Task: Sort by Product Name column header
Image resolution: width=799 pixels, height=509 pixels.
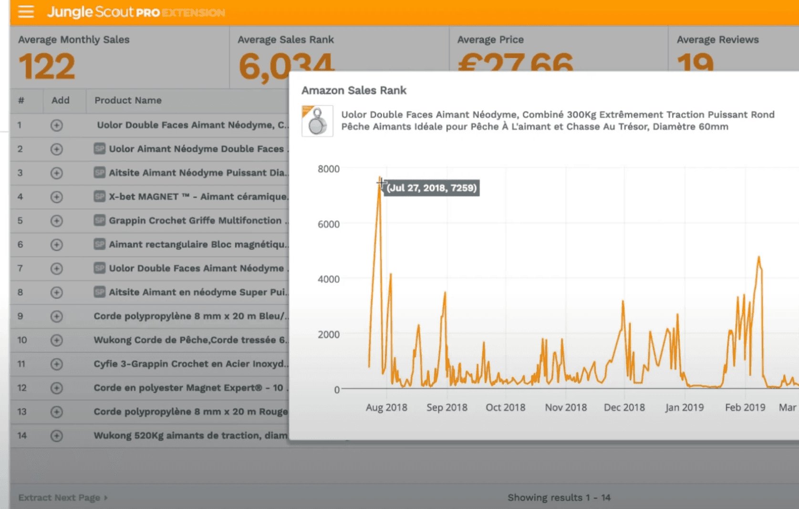Action: pyautogui.click(x=128, y=100)
